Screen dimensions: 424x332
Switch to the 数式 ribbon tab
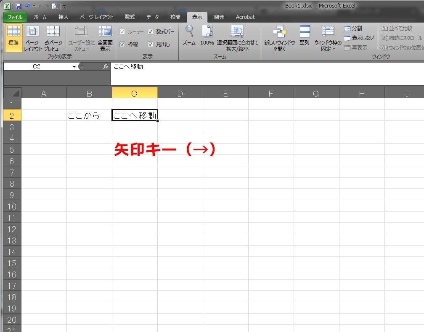tap(130, 17)
